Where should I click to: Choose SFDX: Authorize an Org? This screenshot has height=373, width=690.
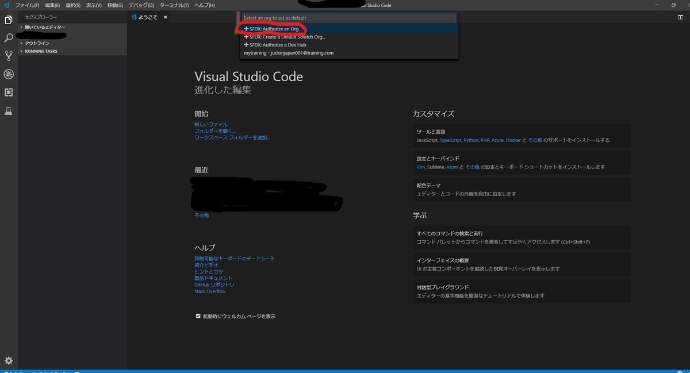click(x=349, y=29)
